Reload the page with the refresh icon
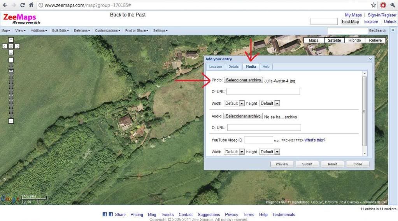 (x=22, y=5)
